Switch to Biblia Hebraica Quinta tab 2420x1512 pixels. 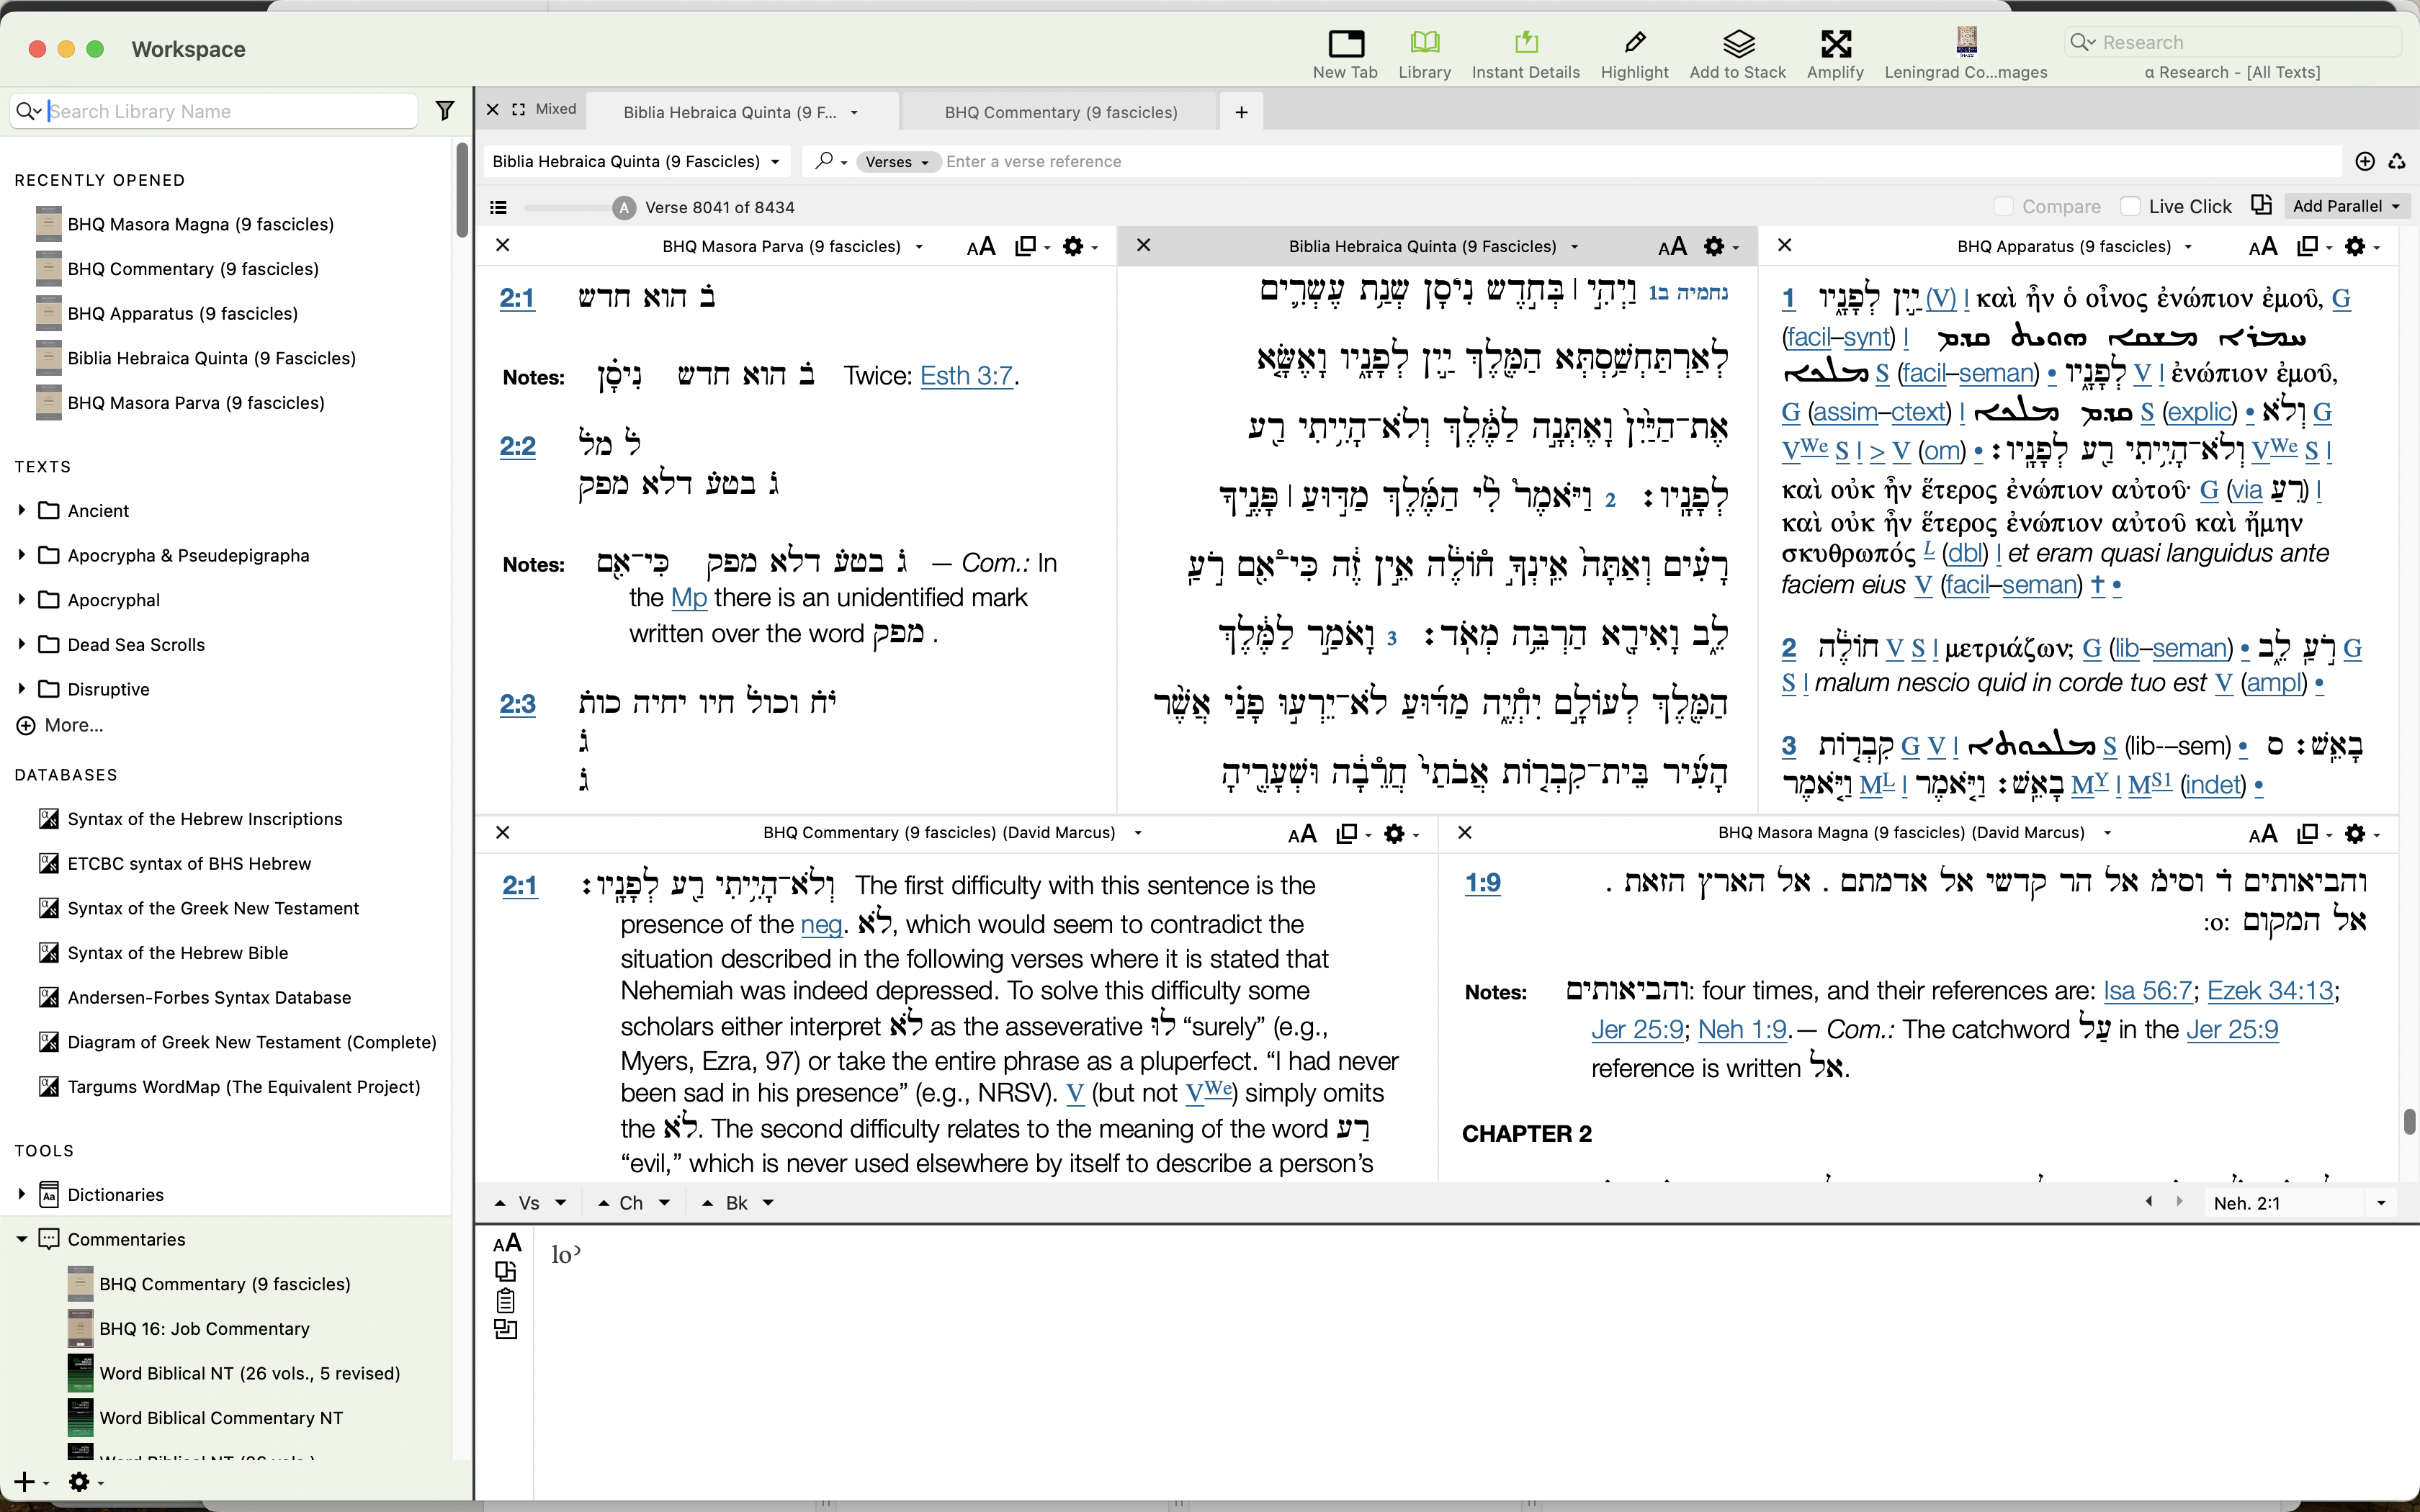pos(741,112)
